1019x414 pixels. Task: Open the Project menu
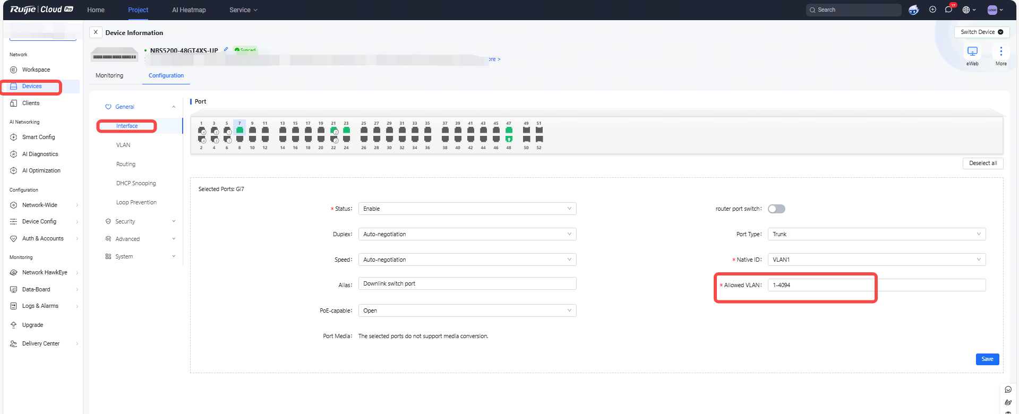138,10
